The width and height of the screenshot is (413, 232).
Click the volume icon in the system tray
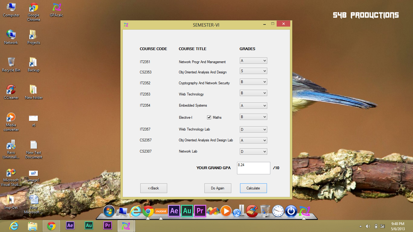[x=368, y=226]
